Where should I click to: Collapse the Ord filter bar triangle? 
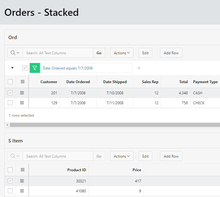pos(12,68)
